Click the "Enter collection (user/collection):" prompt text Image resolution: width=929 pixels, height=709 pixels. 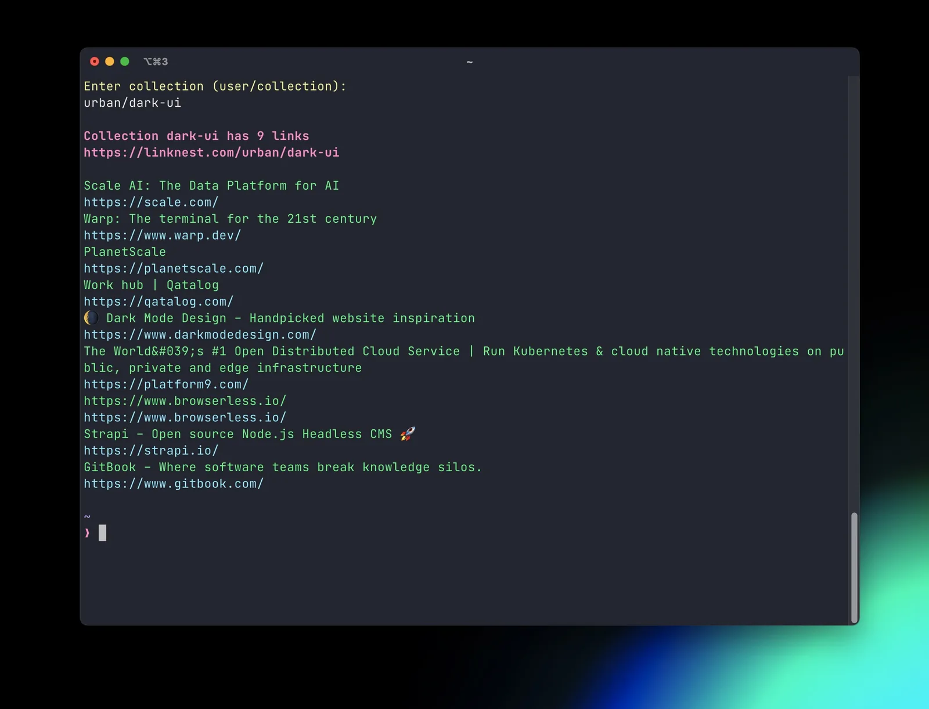click(x=215, y=86)
